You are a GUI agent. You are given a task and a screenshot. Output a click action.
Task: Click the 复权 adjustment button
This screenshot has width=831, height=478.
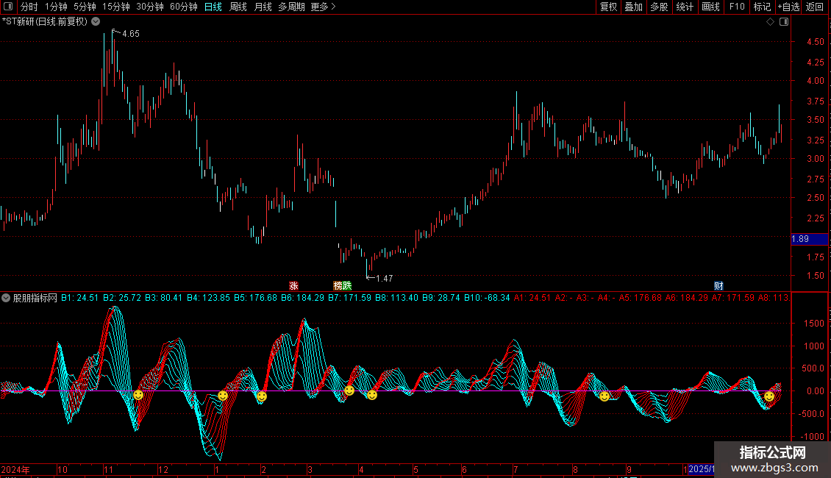pyautogui.click(x=608, y=7)
